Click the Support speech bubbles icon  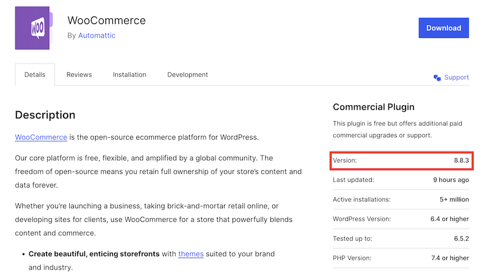437,78
